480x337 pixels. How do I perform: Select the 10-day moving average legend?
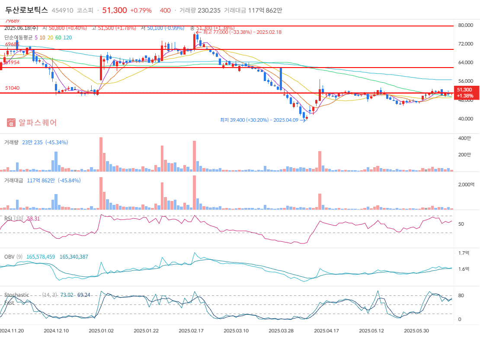pos(42,38)
